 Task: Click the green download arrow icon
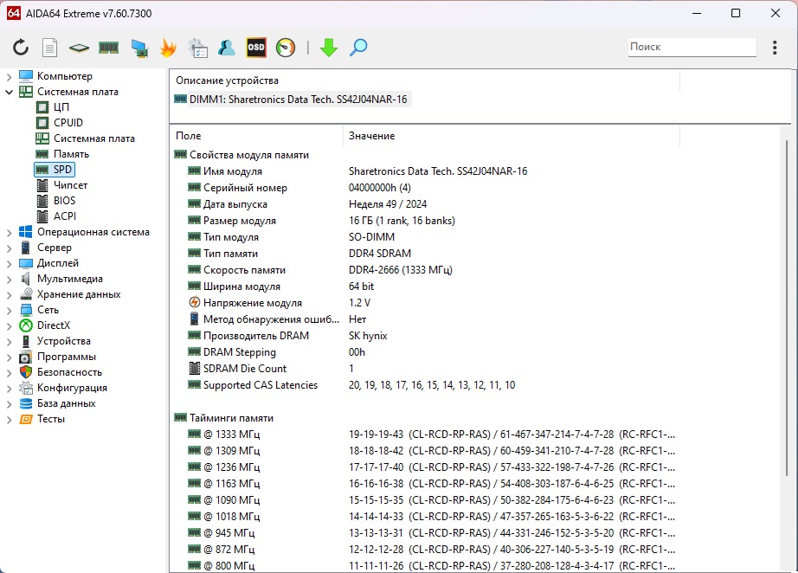pyautogui.click(x=329, y=48)
